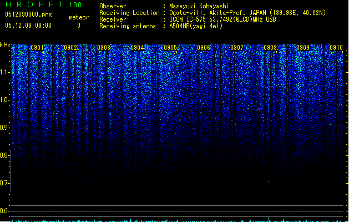This screenshot has height=222, width=349.
Task: Click the meteor label
Action: (x=79, y=17)
